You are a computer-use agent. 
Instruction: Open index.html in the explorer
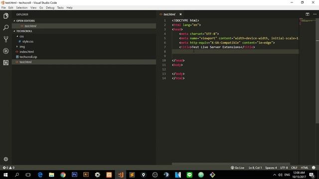point(26,52)
